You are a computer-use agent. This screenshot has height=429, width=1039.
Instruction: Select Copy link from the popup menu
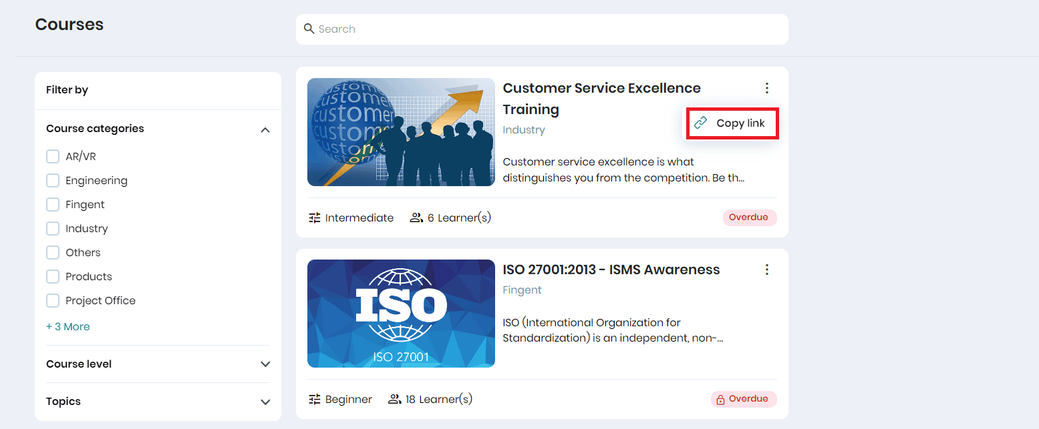(x=740, y=123)
